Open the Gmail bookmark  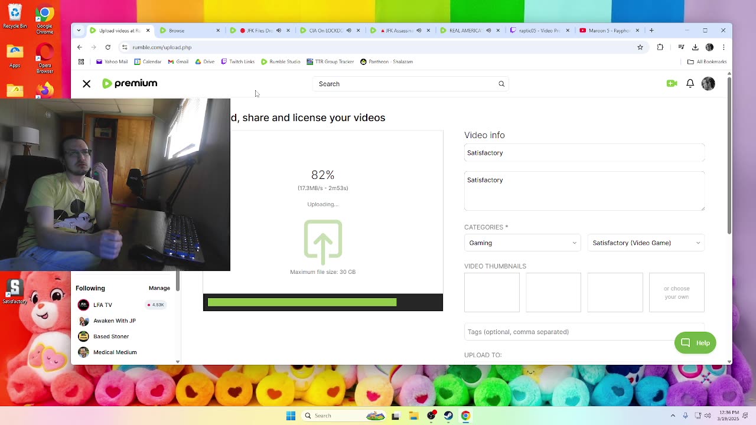coord(178,61)
